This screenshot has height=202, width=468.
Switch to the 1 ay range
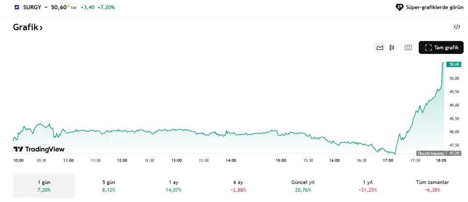tap(174, 186)
